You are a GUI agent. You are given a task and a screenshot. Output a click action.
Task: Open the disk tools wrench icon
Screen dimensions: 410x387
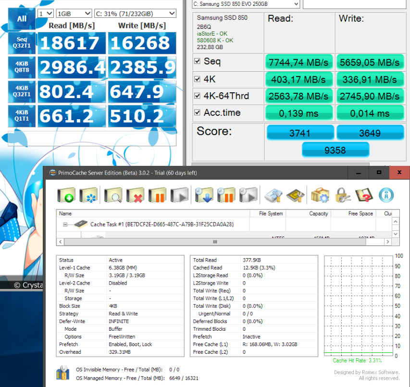(273, 195)
